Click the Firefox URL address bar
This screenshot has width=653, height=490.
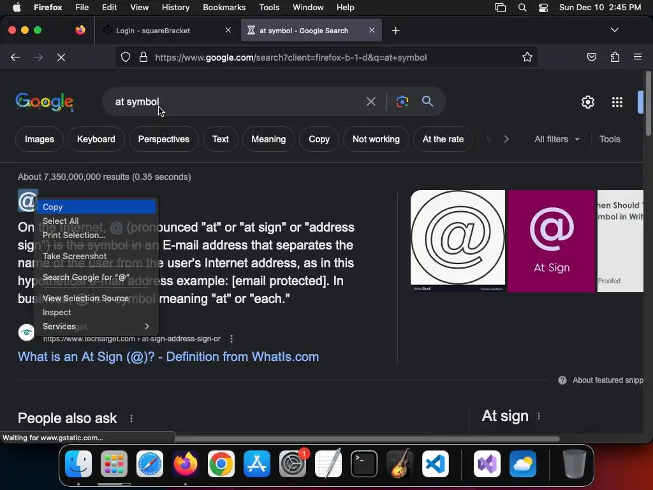point(326,57)
